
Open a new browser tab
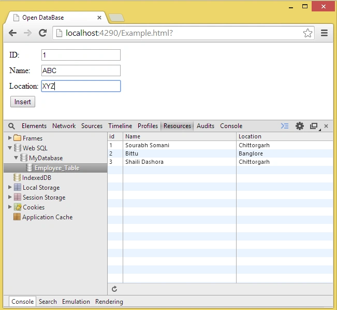click(116, 18)
